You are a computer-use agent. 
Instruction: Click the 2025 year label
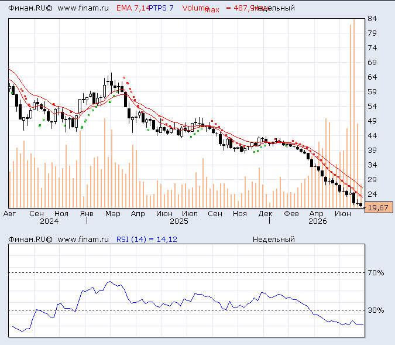pos(179,221)
